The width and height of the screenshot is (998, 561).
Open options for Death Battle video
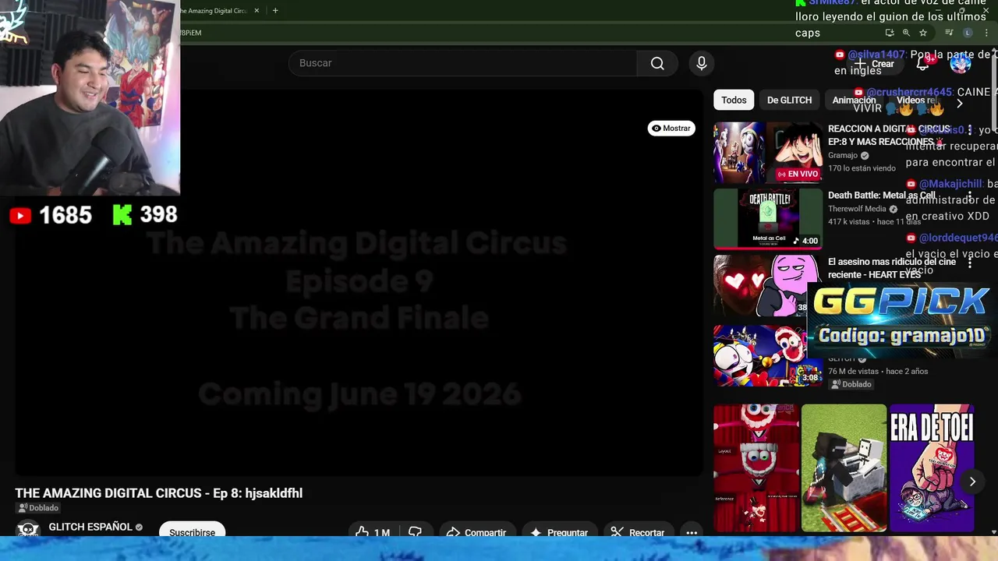(970, 197)
